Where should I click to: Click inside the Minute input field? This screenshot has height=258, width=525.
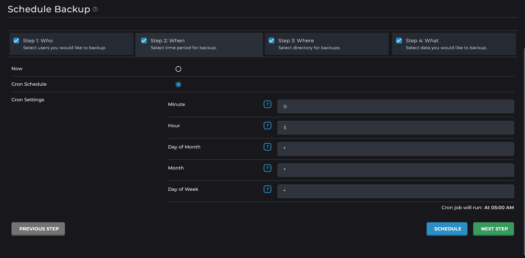pos(395,106)
